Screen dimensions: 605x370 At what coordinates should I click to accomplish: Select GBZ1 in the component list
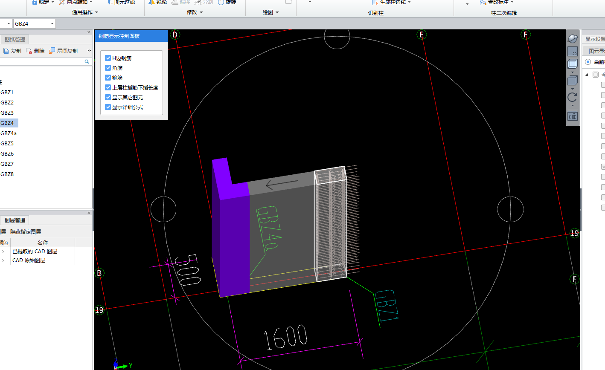coord(7,92)
